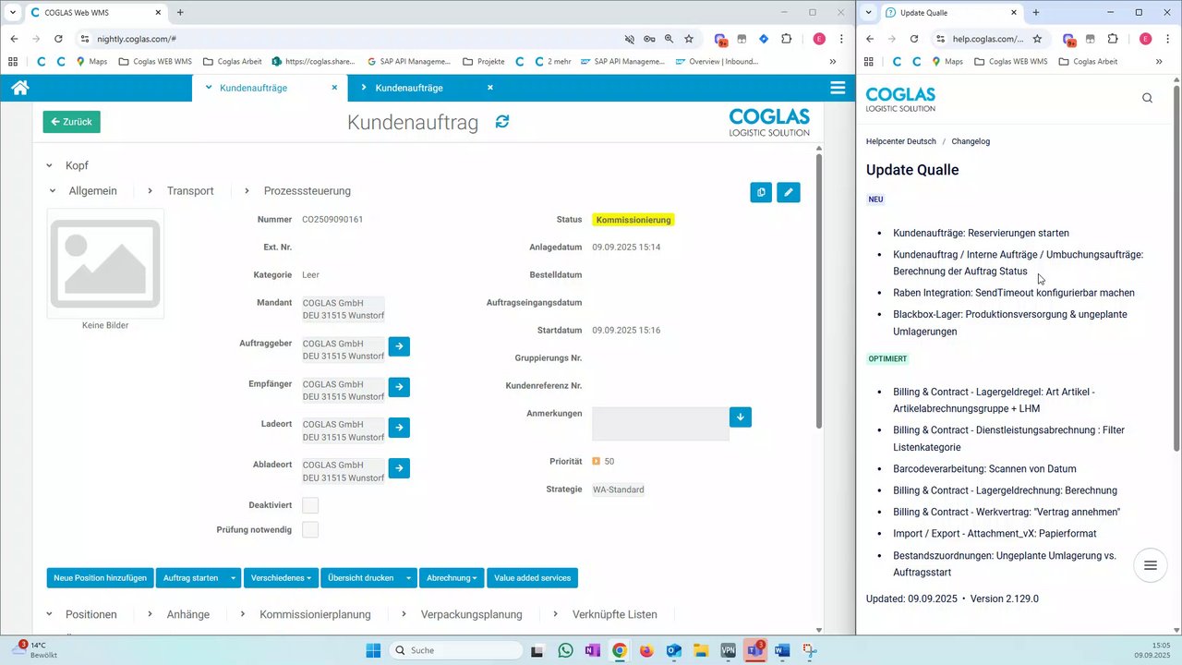Screen dimensions: 1182x665
Task: Open Windows Start menu
Action: [373, 650]
